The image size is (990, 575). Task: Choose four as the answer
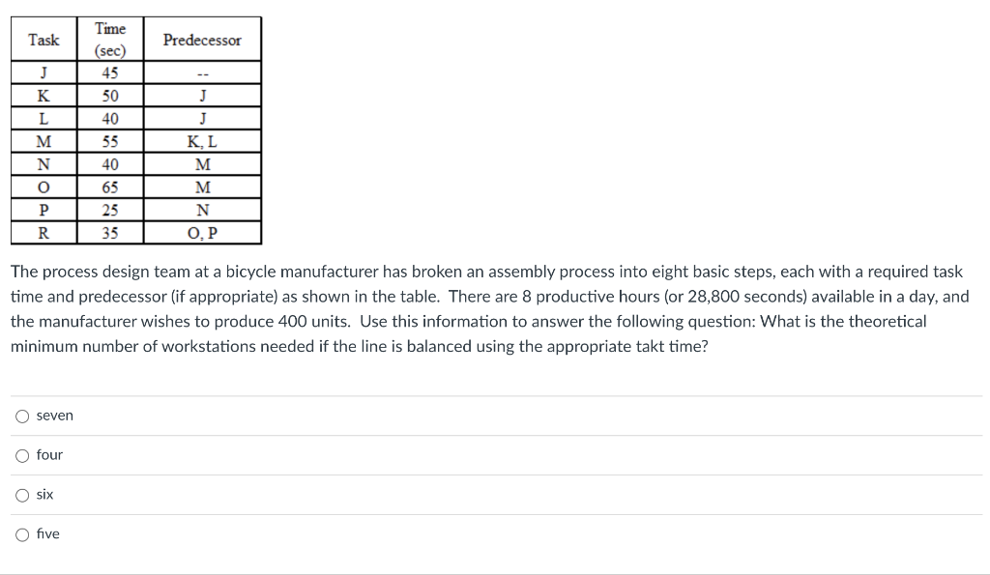point(22,454)
